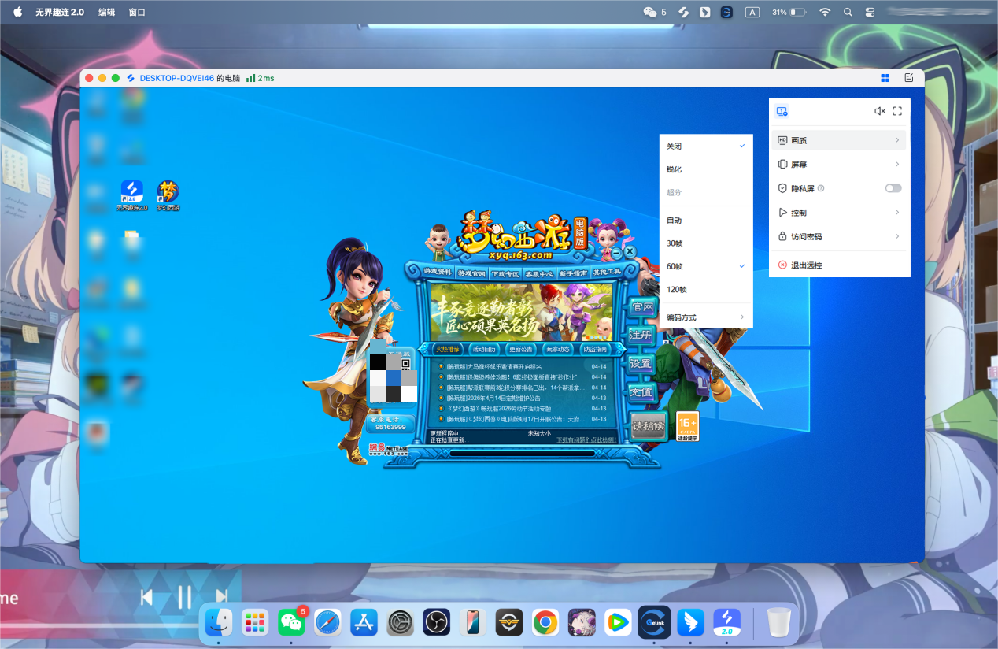
Task: Choose the 锐化 sharpening option
Action: (x=675, y=169)
